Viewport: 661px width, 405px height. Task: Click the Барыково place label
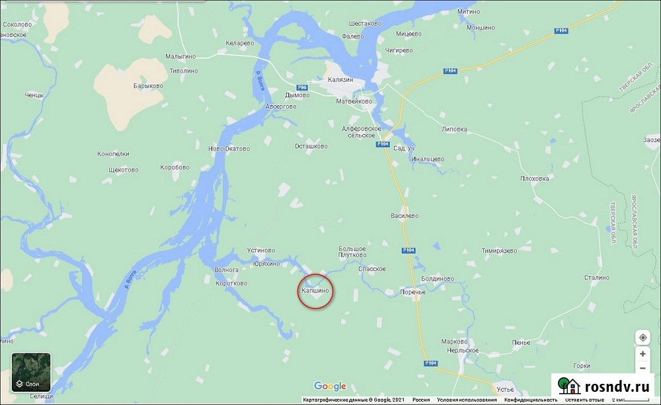(148, 86)
